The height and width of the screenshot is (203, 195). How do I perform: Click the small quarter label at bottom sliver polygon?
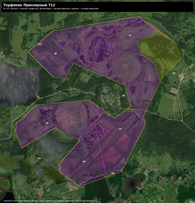pyautogui.click(x=113, y=173)
